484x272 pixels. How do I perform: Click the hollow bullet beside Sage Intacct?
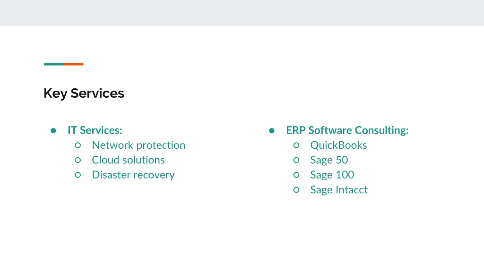pyautogui.click(x=296, y=190)
